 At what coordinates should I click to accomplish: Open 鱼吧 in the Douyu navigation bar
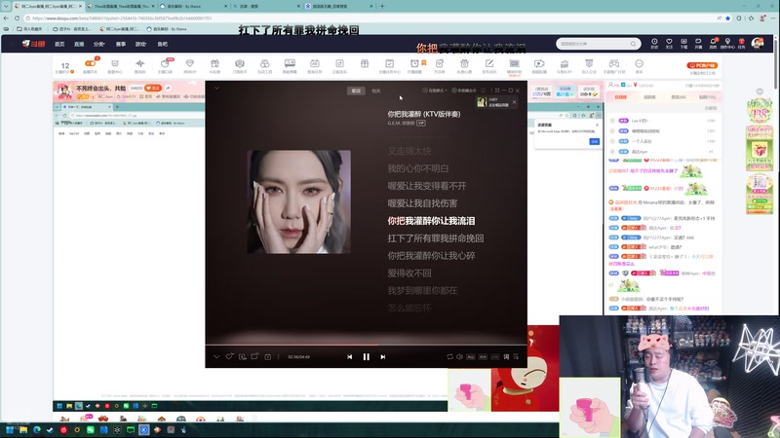163,44
